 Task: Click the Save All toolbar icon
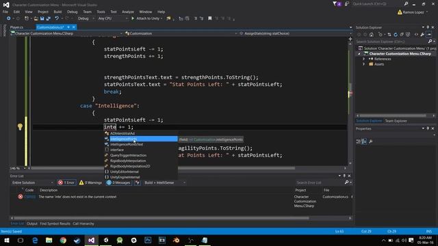point(48,18)
